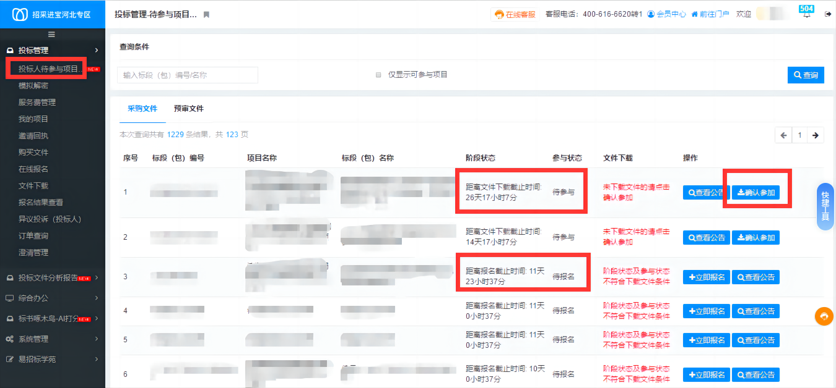Check the 仅显示可参与项目 checkbox
Viewport: 836px width, 388px height.
378,75
